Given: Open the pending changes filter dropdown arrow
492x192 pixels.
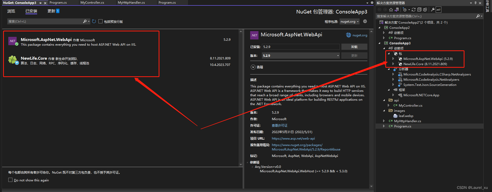Looking at the screenshot, I should pos(409,10).
